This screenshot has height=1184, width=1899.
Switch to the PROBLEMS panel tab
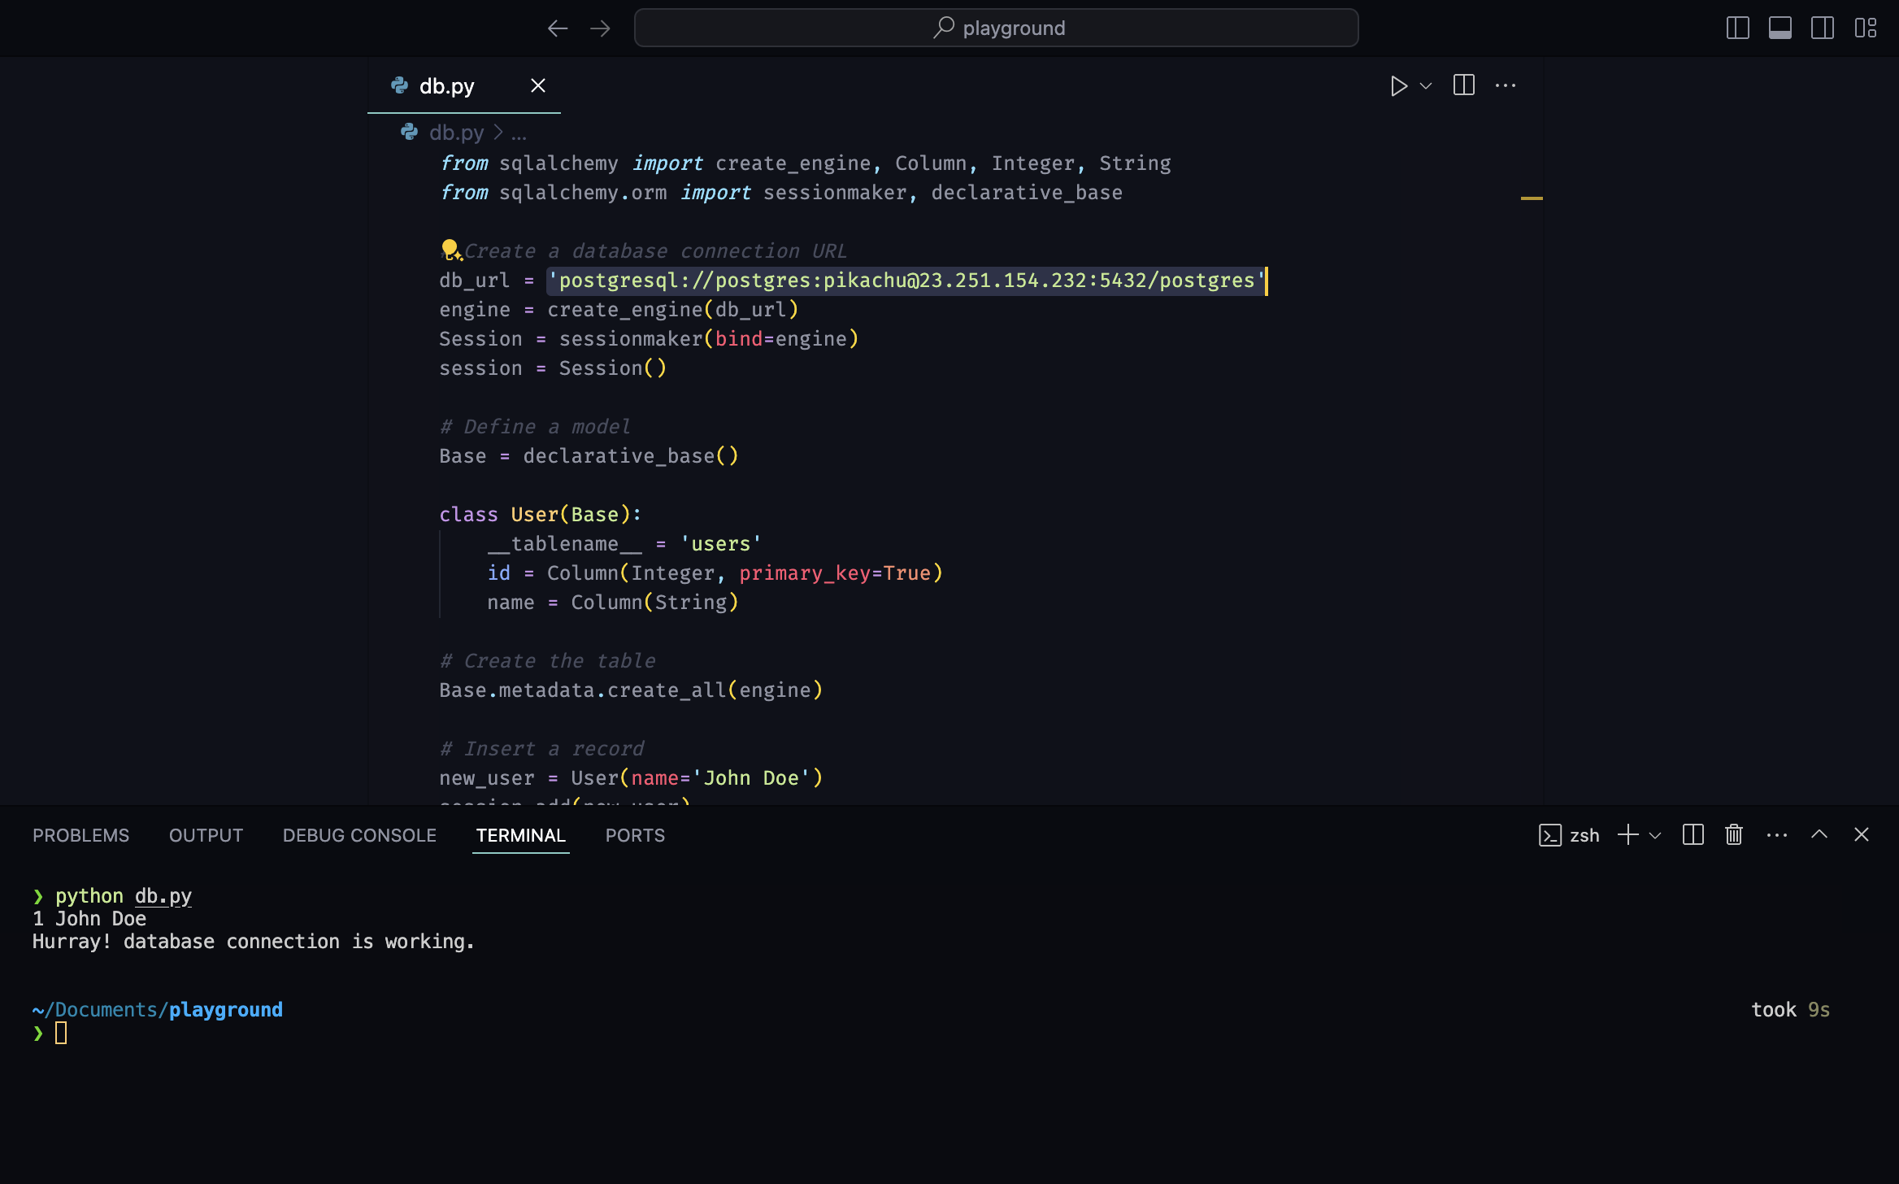80,835
